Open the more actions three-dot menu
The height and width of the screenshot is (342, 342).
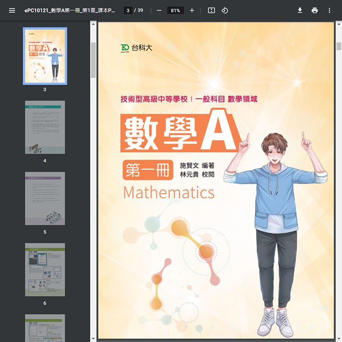(x=329, y=10)
